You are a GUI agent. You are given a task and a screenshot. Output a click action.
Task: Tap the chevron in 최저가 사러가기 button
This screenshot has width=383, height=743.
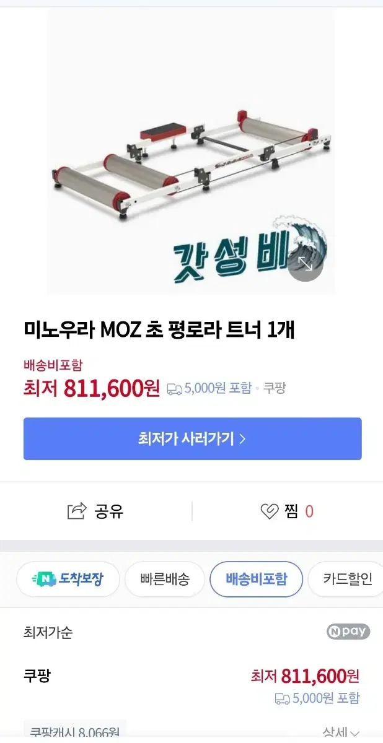pyautogui.click(x=242, y=439)
